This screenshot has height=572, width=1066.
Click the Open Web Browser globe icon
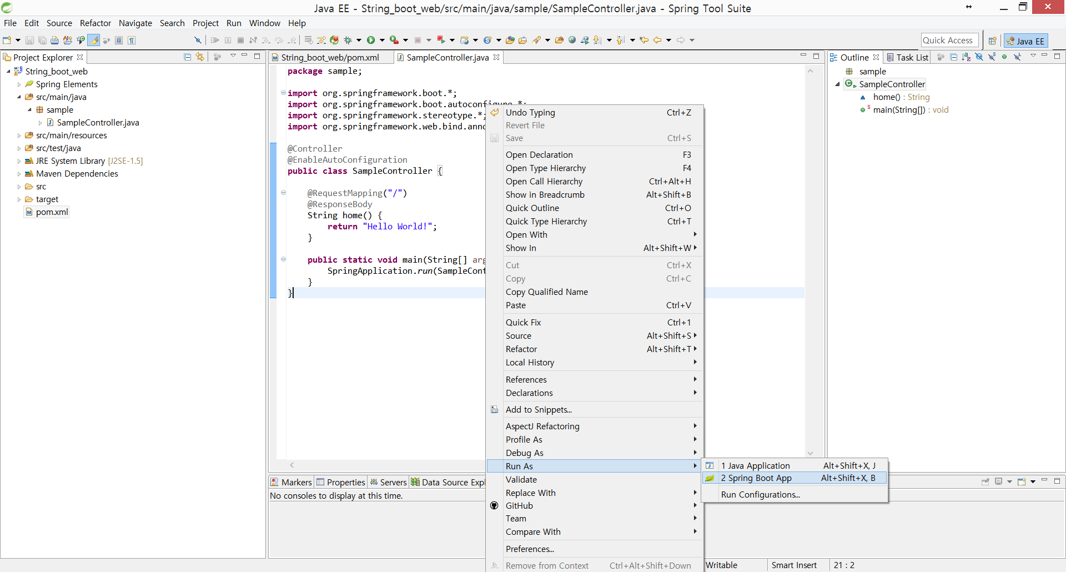point(572,40)
